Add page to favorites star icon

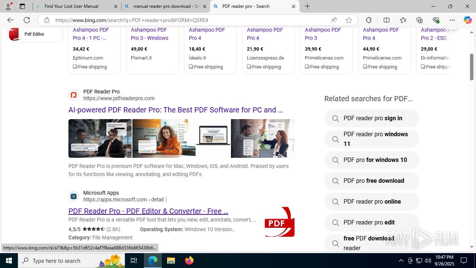(x=348, y=20)
